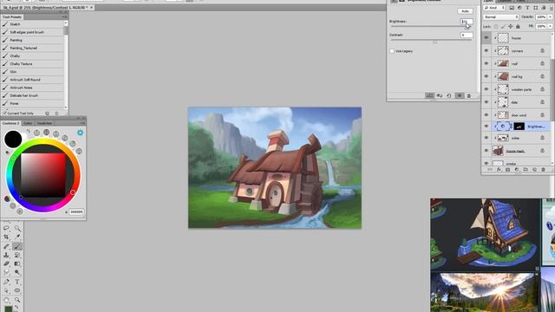This screenshot has width=555, height=312.
Task: Select the Sketch tool preset
Action: tap(32, 24)
